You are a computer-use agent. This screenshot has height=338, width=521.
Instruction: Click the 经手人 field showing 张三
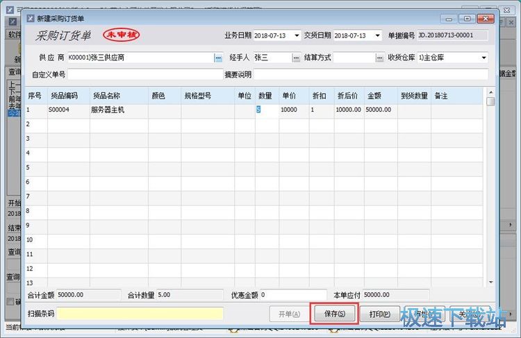(x=273, y=58)
